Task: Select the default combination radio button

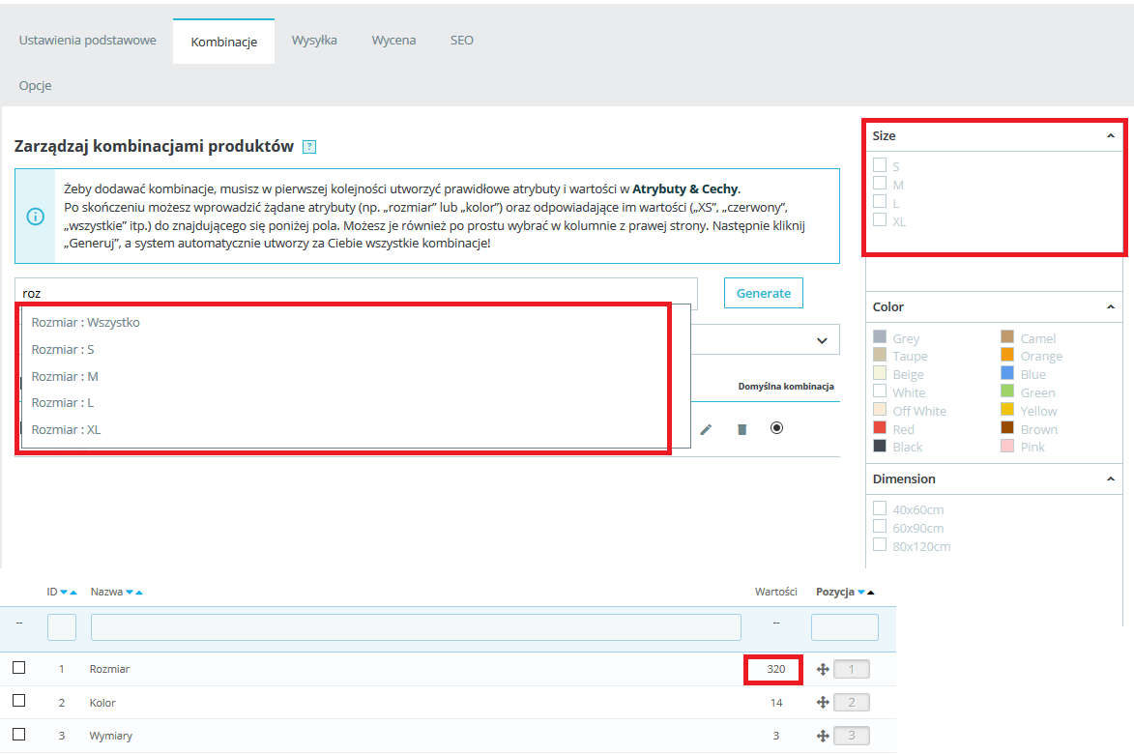Action: [776, 428]
